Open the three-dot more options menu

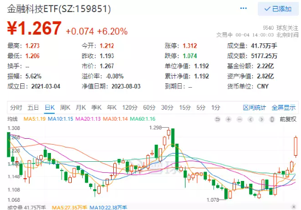coord(244,8)
